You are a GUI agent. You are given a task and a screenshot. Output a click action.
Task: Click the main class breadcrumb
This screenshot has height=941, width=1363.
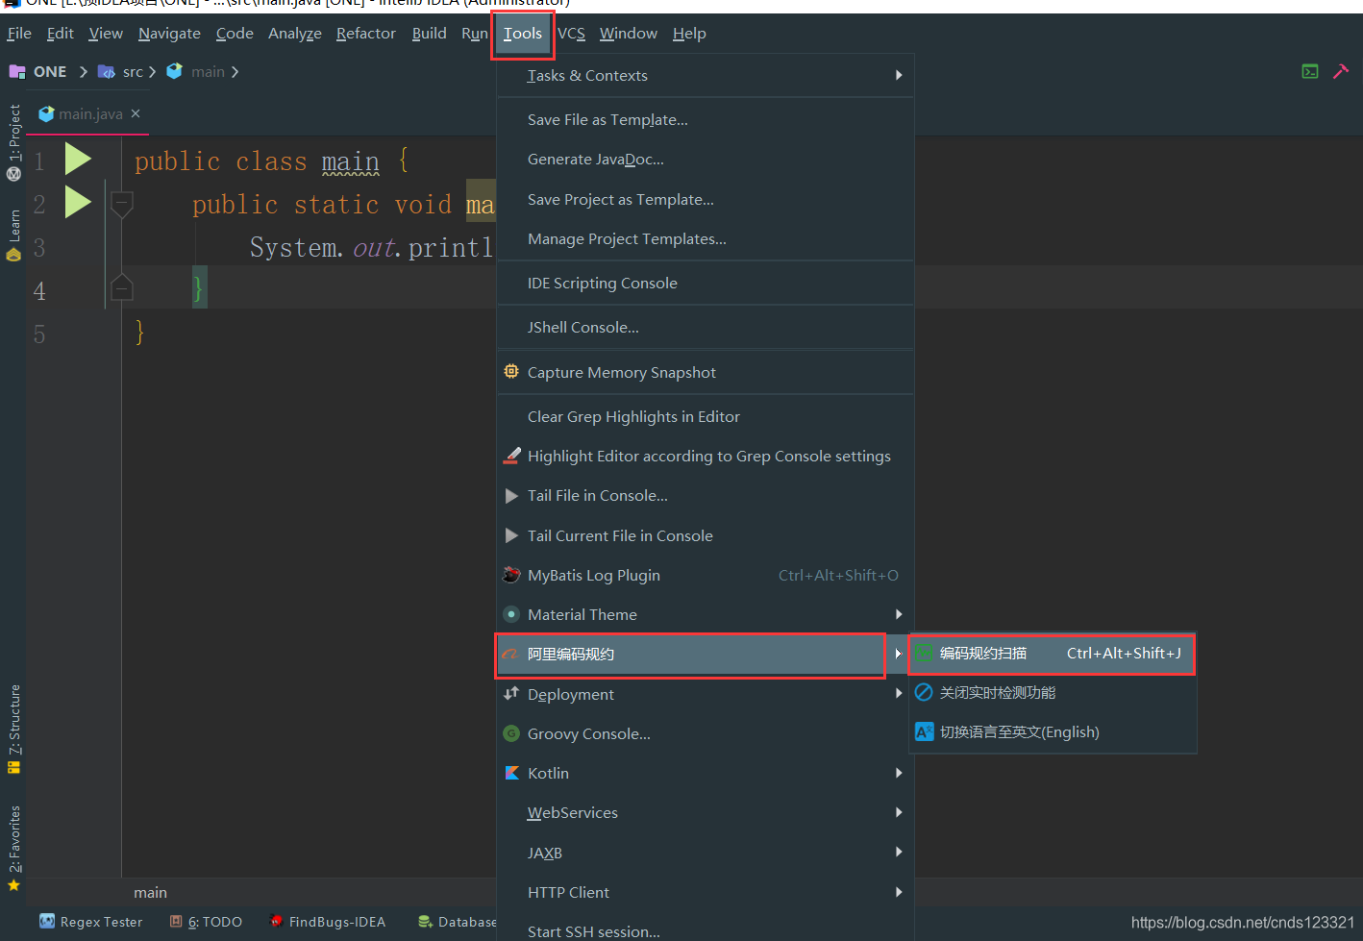coord(196,72)
